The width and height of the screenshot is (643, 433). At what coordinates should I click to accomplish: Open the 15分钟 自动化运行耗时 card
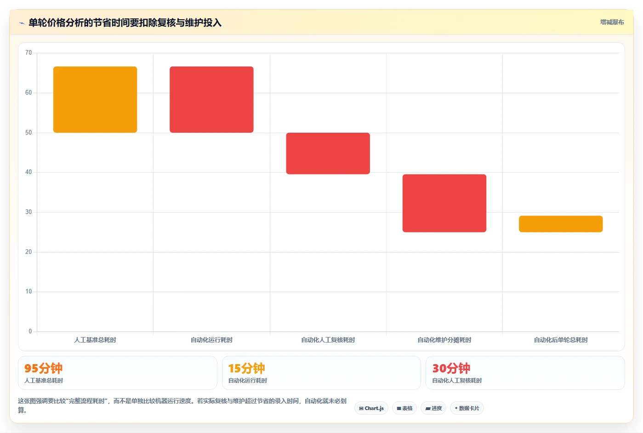tap(321, 373)
